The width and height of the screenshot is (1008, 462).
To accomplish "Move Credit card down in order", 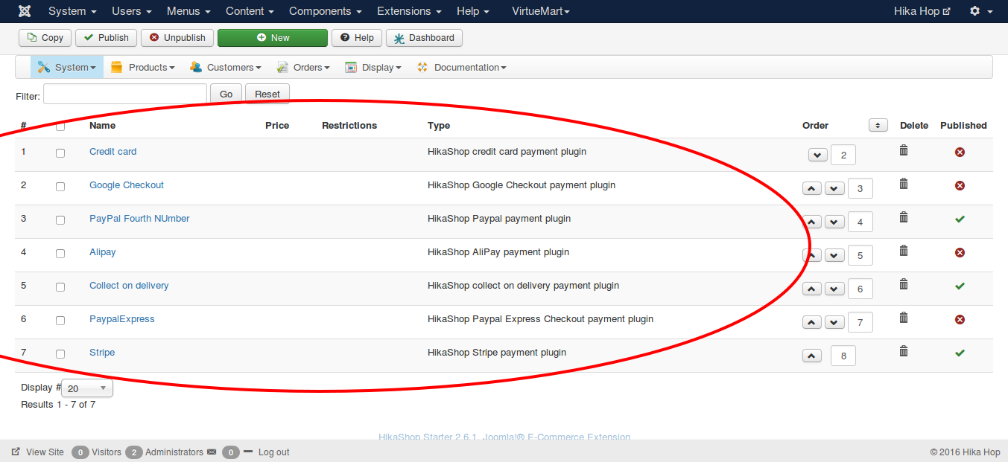I will (818, 155).
